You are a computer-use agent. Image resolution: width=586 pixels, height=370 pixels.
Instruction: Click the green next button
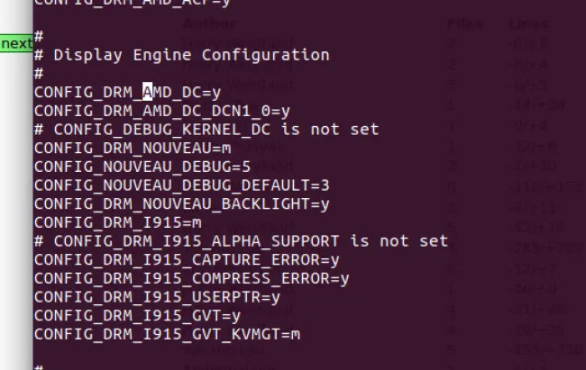[16, 43]
